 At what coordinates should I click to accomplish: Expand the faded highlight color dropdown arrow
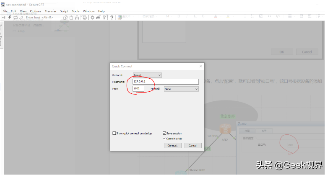pyautogui.click(x=233, y=16)
